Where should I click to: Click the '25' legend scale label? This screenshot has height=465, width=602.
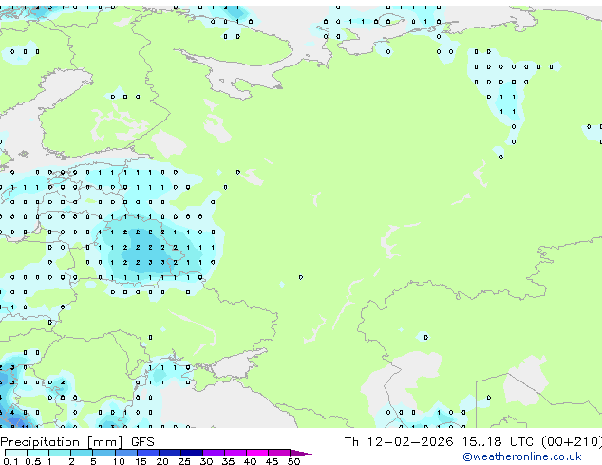coord(184,461)
